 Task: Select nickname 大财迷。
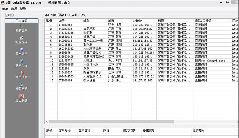coord(88,61)
